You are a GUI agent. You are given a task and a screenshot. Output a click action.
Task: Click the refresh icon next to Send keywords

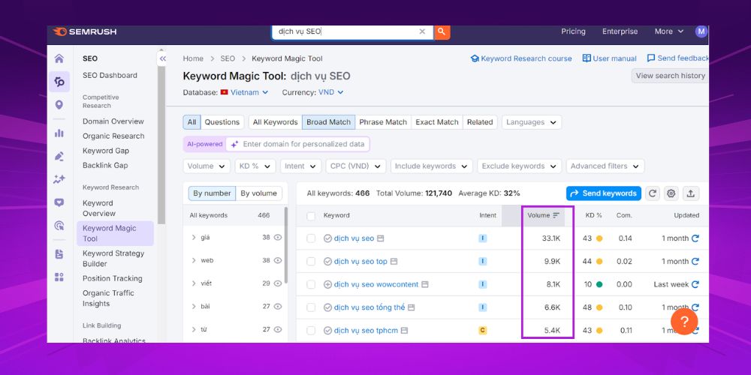tap(652, 193)
